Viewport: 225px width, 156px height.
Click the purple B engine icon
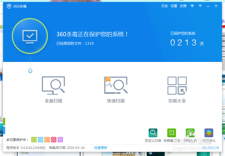pos(60,140)
